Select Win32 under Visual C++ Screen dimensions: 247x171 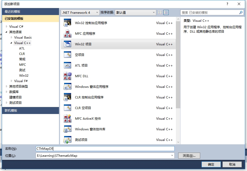coord(24,76)
